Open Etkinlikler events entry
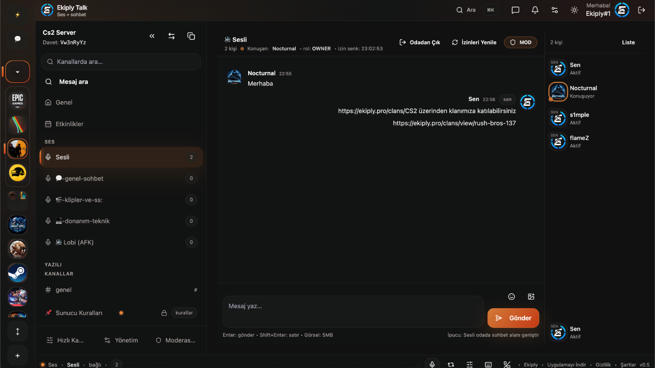This screenshot has width=655, height=368. pyautogui.click(x=121, y=124)
